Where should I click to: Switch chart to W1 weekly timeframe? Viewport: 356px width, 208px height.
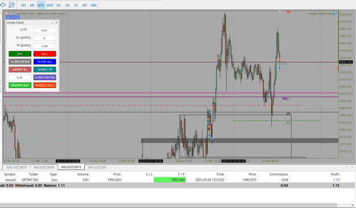point(85,5)
